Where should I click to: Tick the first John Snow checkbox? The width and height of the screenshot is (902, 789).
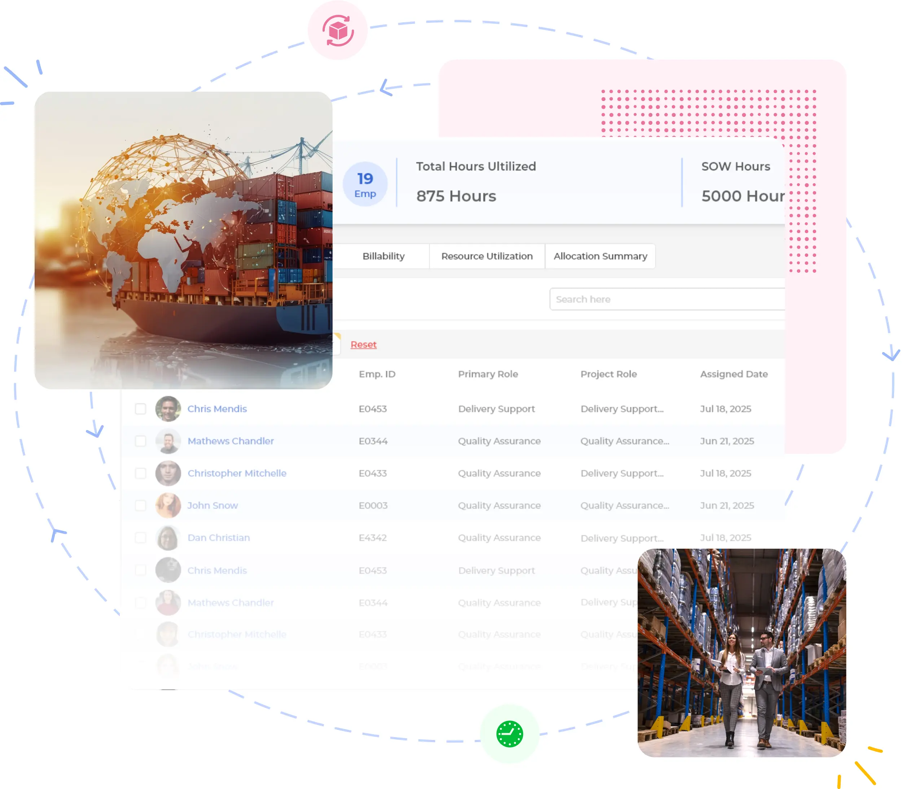(140, 505)
